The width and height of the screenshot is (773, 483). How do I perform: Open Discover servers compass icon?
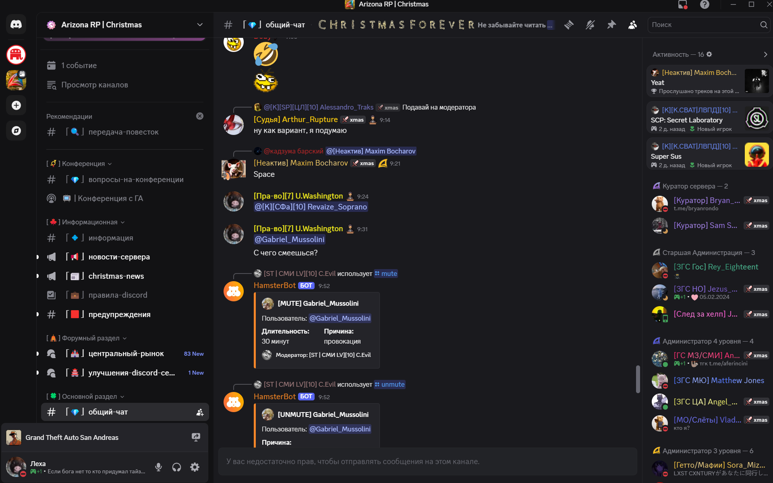(x=16, y=131)
